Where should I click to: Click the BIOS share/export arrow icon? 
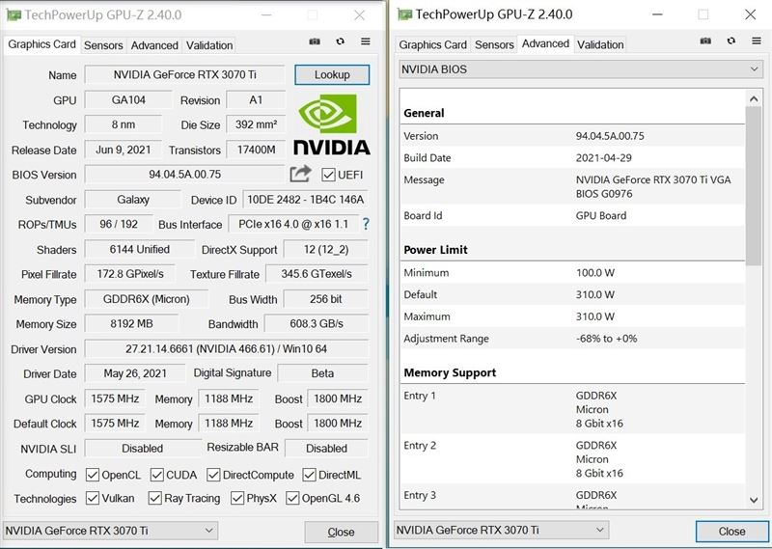pyautogui.click(x=300, y=174)
